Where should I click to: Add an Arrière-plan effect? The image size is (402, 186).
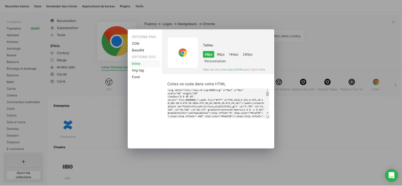pyautogui.click(x=63, y=67)
